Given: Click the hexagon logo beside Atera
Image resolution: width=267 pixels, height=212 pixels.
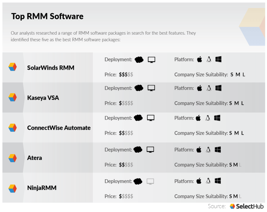Looking at the screenshot, I should (x=13, y=158).
